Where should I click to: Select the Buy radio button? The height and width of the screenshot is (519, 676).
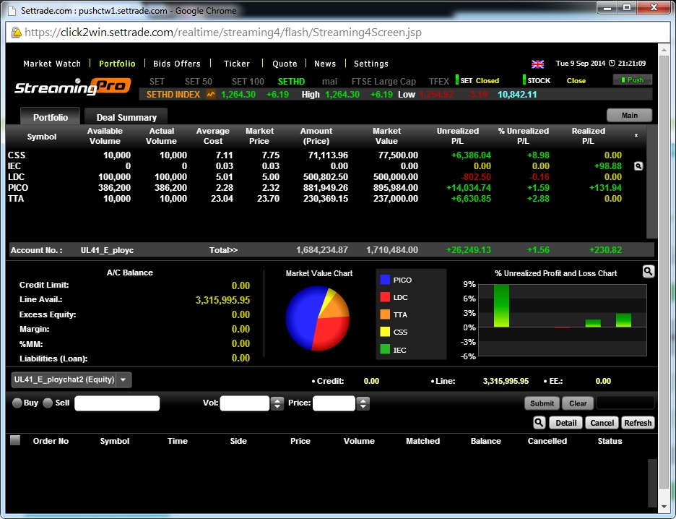[17, 403]
